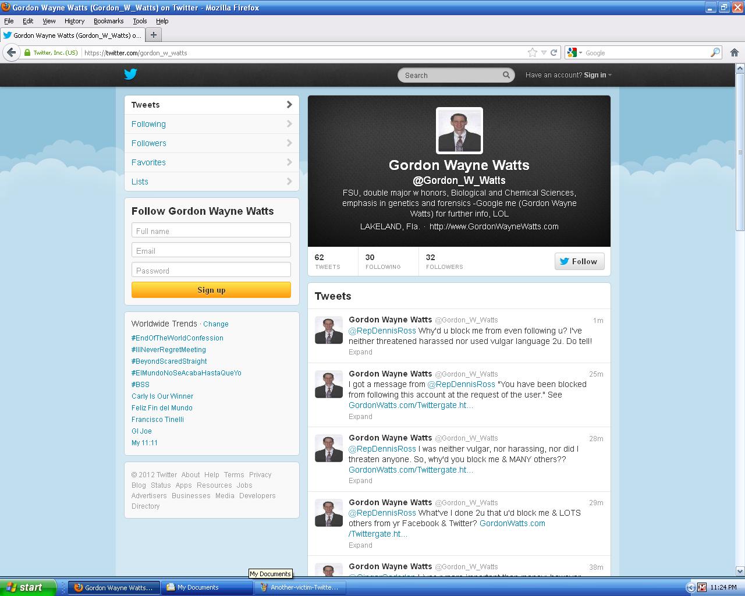Open GordonWayneWatts.com profile link
The width and height of the screenshot is (745, 596).
coord(494,226)
